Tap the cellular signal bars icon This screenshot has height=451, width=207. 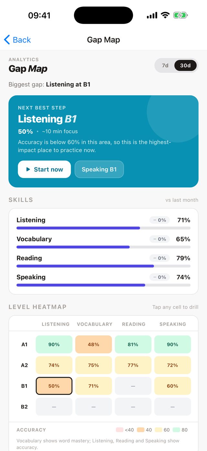152,15
